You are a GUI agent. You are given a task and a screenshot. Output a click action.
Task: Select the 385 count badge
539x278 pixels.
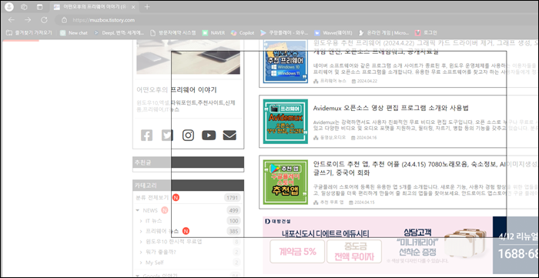click(x=233, y=231)
